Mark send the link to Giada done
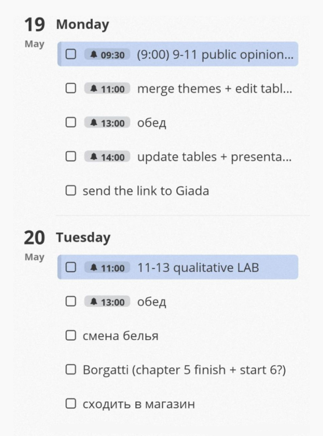The height and width of the screenshot is (436, 323). point(71,191)
